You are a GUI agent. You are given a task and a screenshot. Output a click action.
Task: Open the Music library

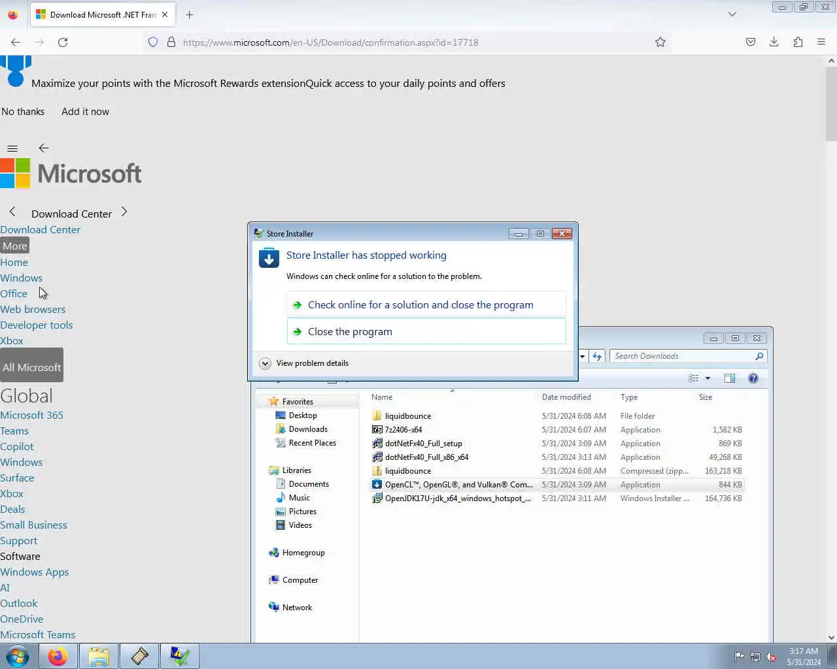299,498
